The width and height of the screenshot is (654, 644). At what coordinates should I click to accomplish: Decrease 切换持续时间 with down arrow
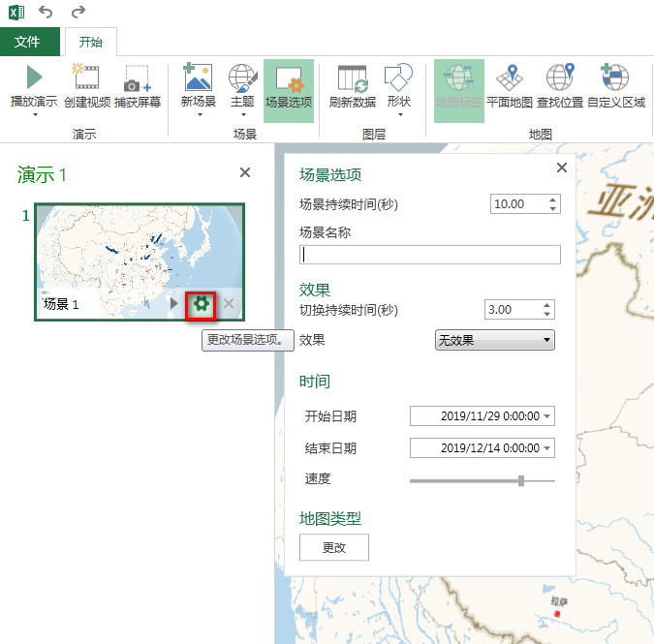point(547,315)
